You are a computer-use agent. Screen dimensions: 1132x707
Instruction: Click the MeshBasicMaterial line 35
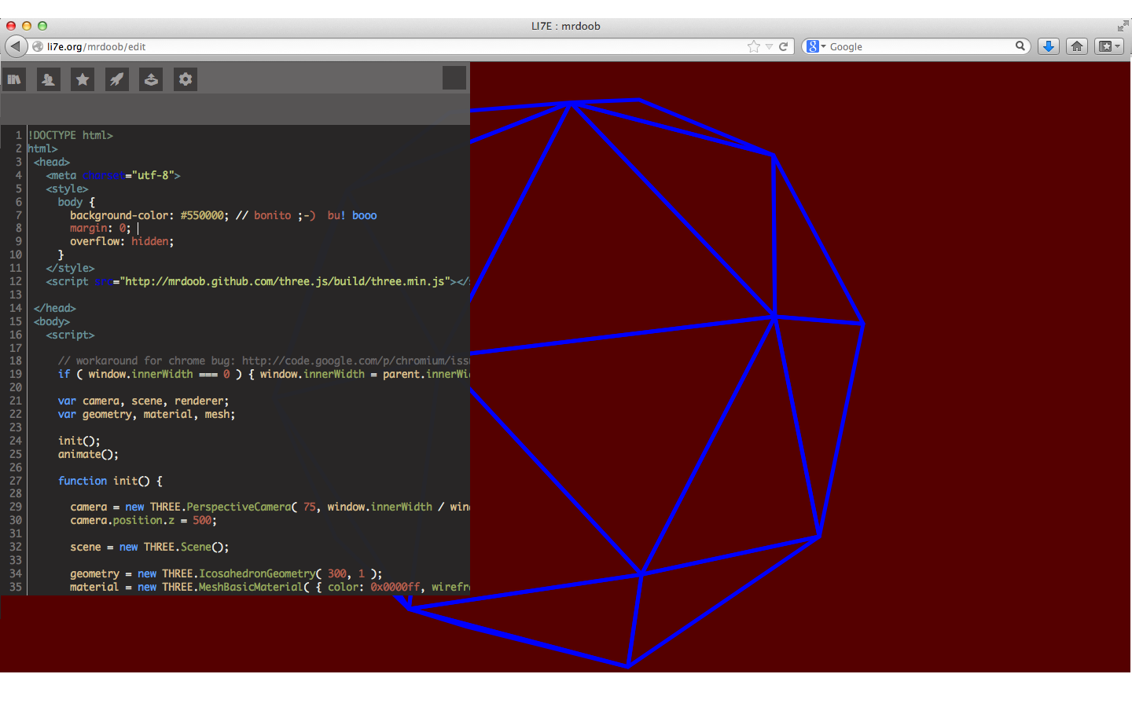(270, 587)
